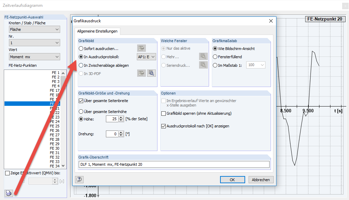Click the Höhe percentage spinner arrows

click(121, 119)
